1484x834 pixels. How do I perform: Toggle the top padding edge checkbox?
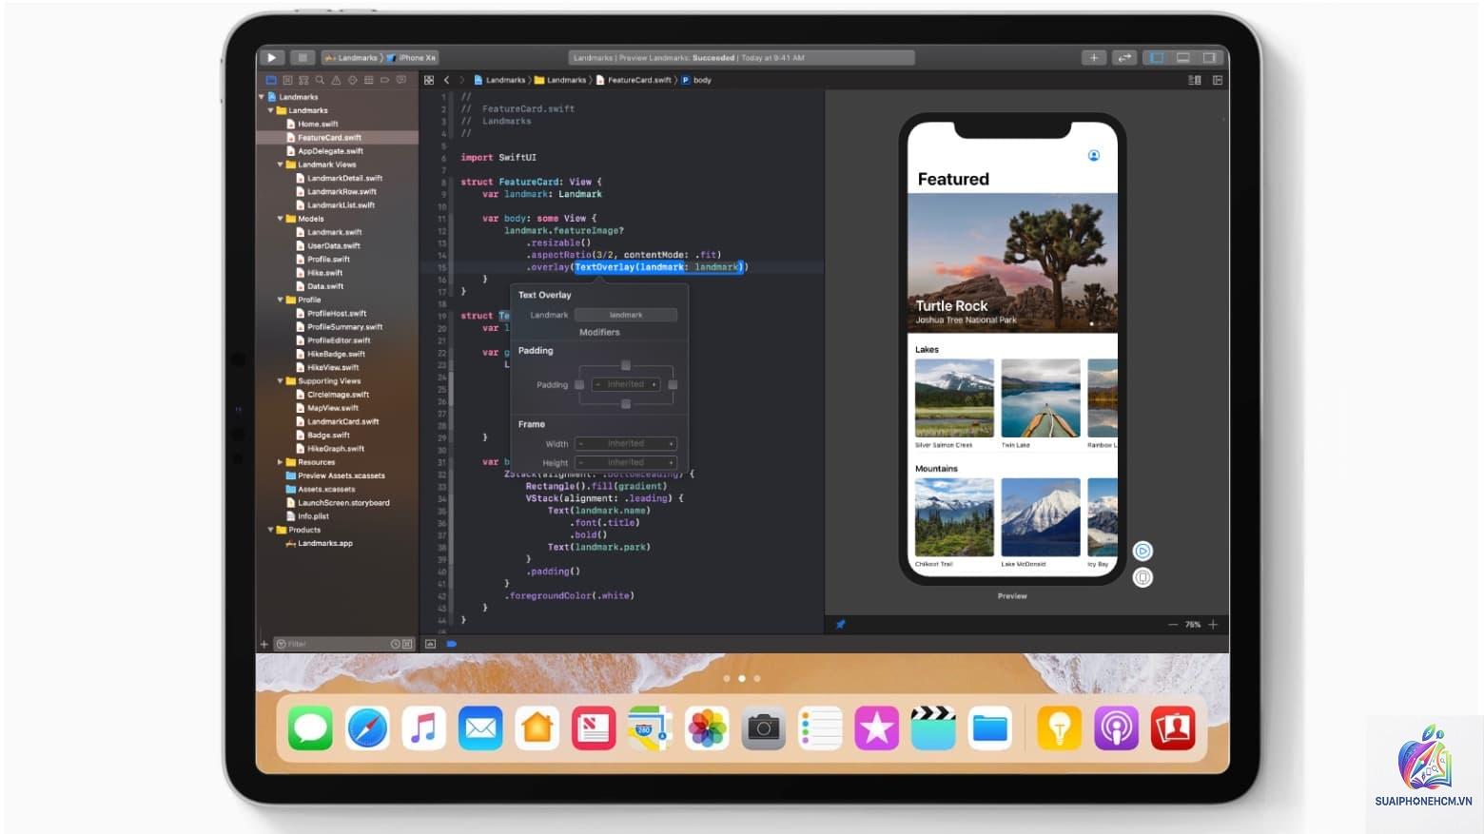(x=626, y=365)
